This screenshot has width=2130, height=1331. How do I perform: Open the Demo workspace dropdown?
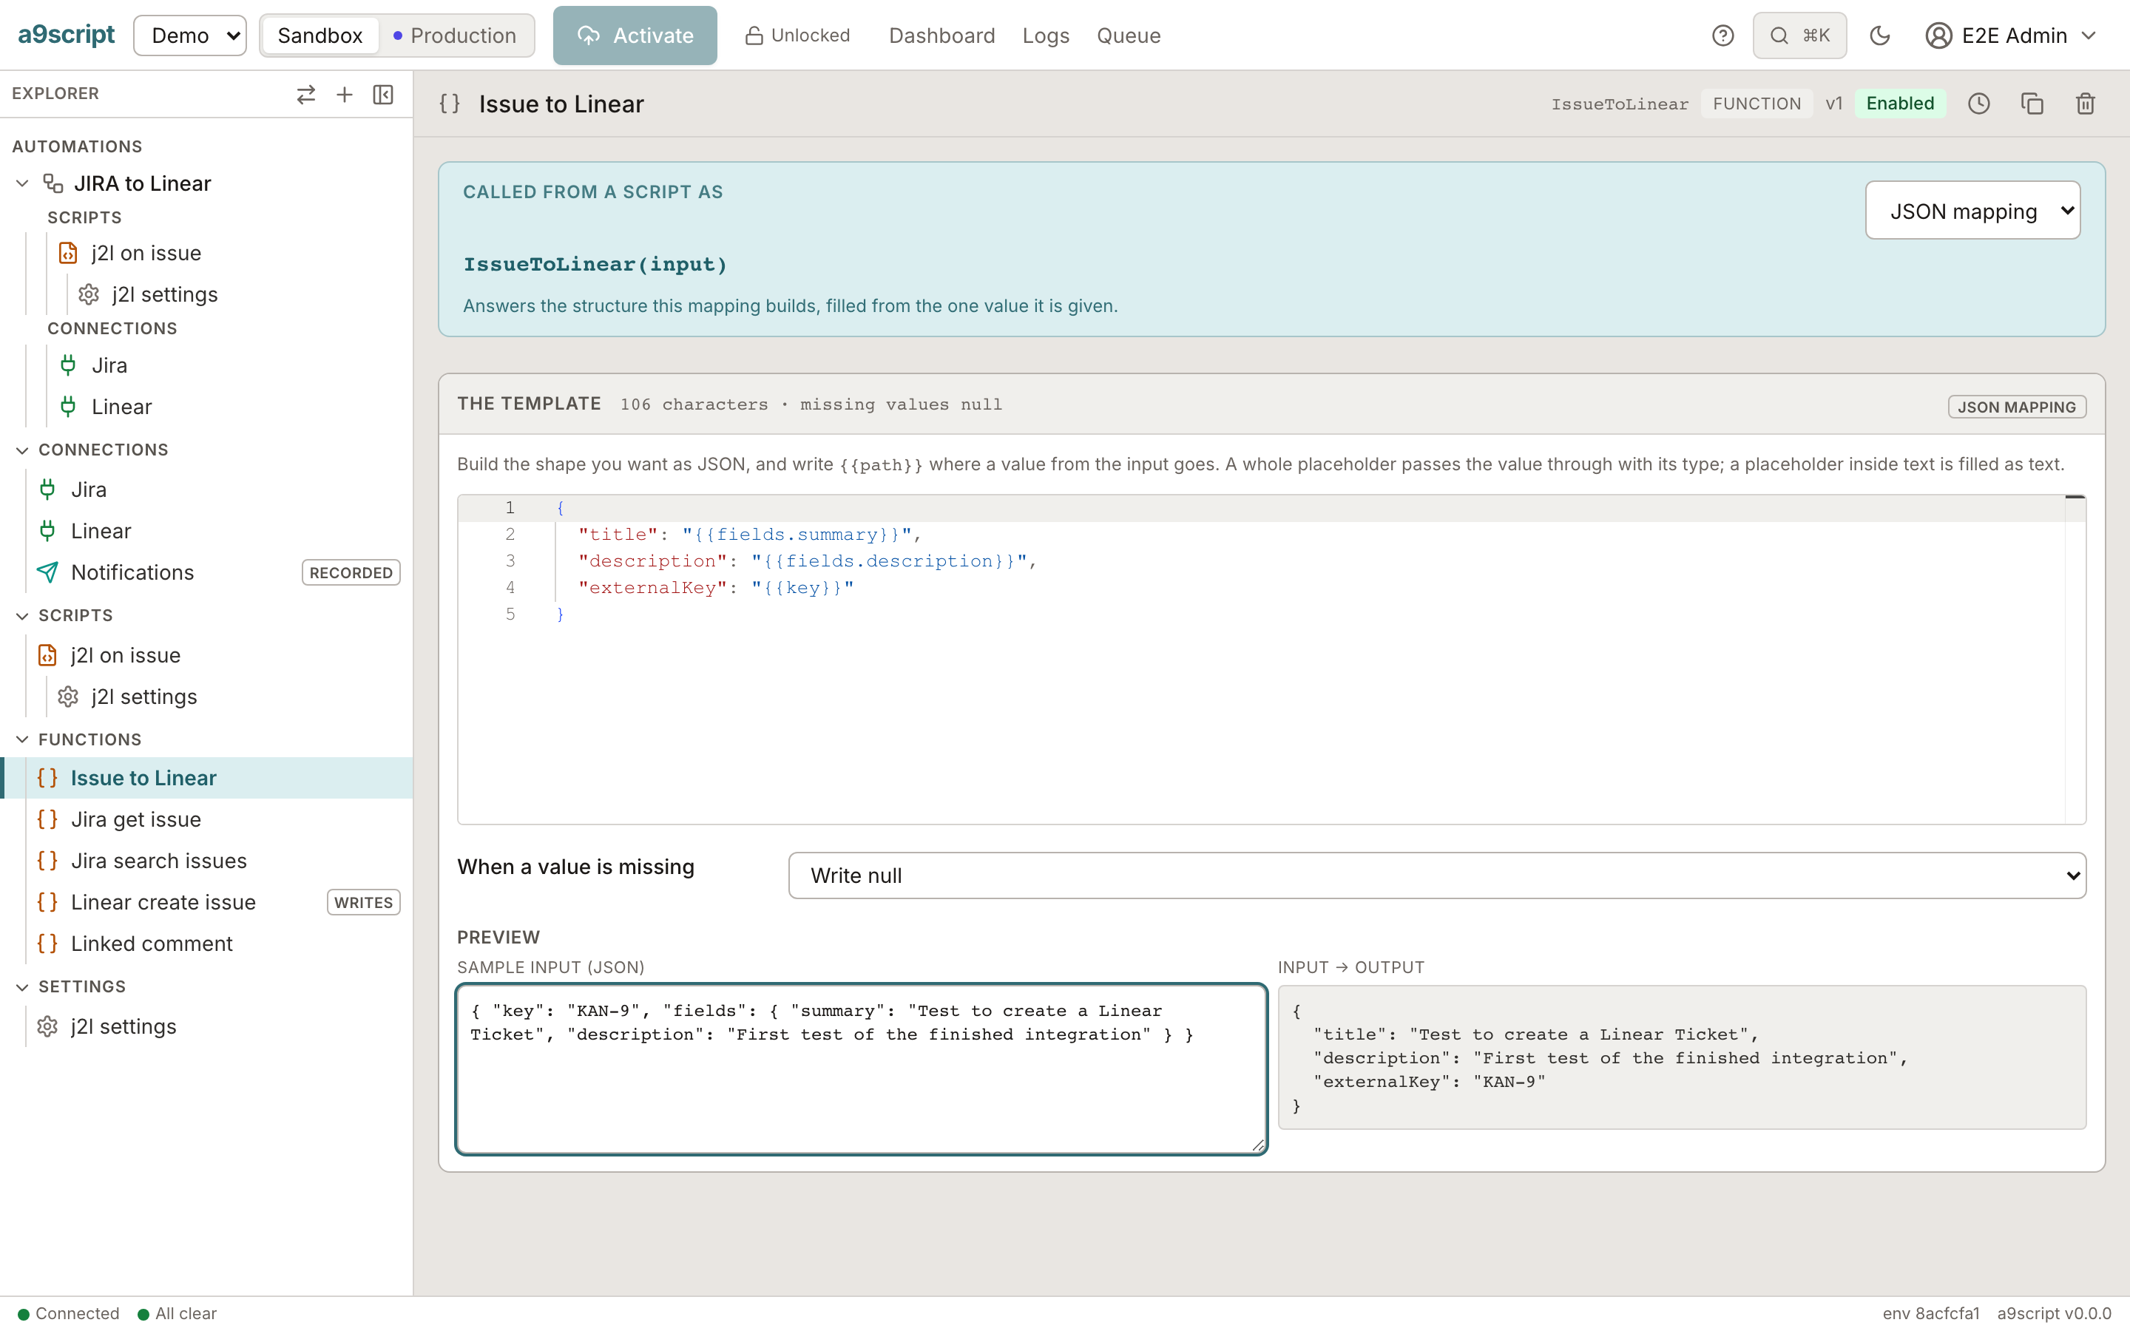tap(190, 35)
